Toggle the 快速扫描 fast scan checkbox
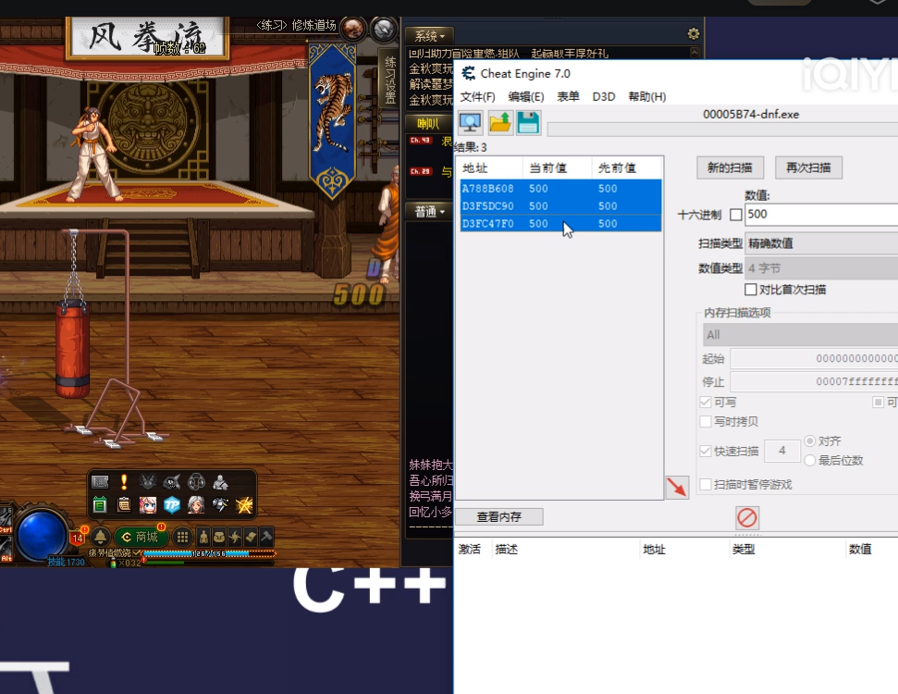 click(706, 451)
